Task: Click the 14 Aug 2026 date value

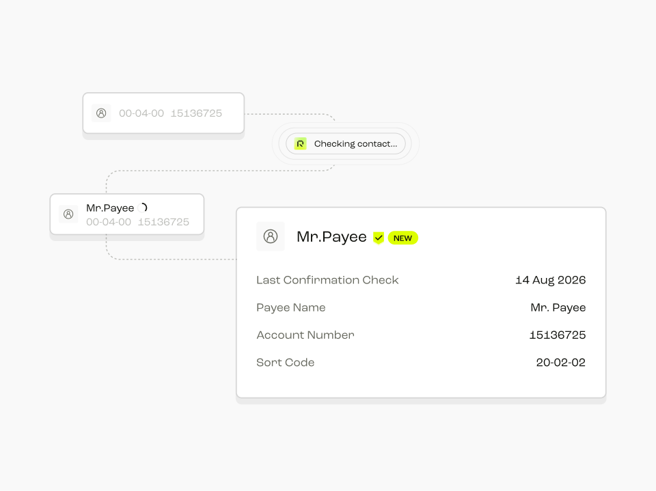Action: tap(550, 280)
